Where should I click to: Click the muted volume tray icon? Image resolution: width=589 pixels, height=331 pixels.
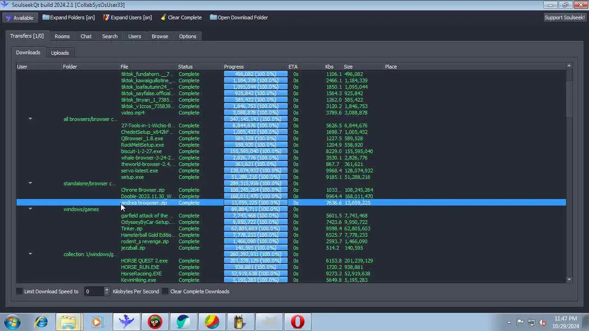(543, 322)
